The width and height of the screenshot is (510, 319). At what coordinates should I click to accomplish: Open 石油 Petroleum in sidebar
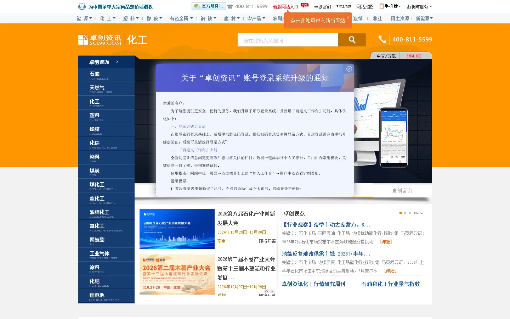pyautogui.click(x=106, y=75)
